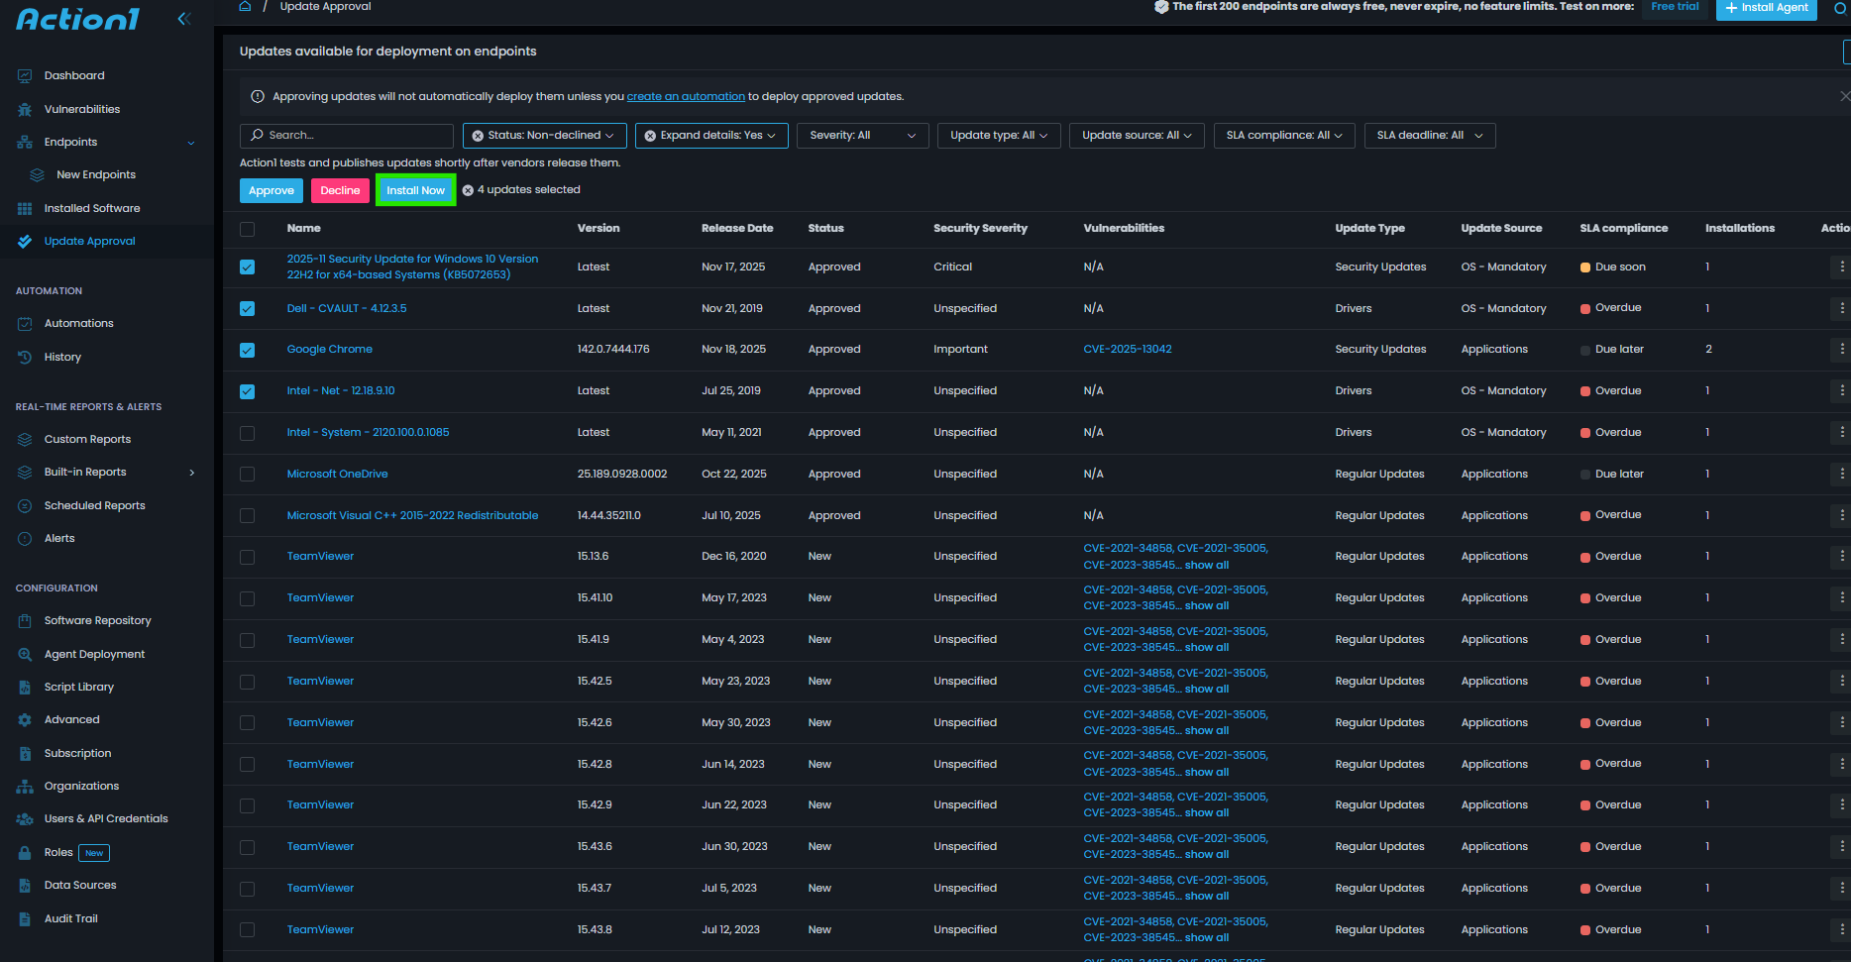
Task: Clear the 4 updates selected via x icon
Action: 468,190
